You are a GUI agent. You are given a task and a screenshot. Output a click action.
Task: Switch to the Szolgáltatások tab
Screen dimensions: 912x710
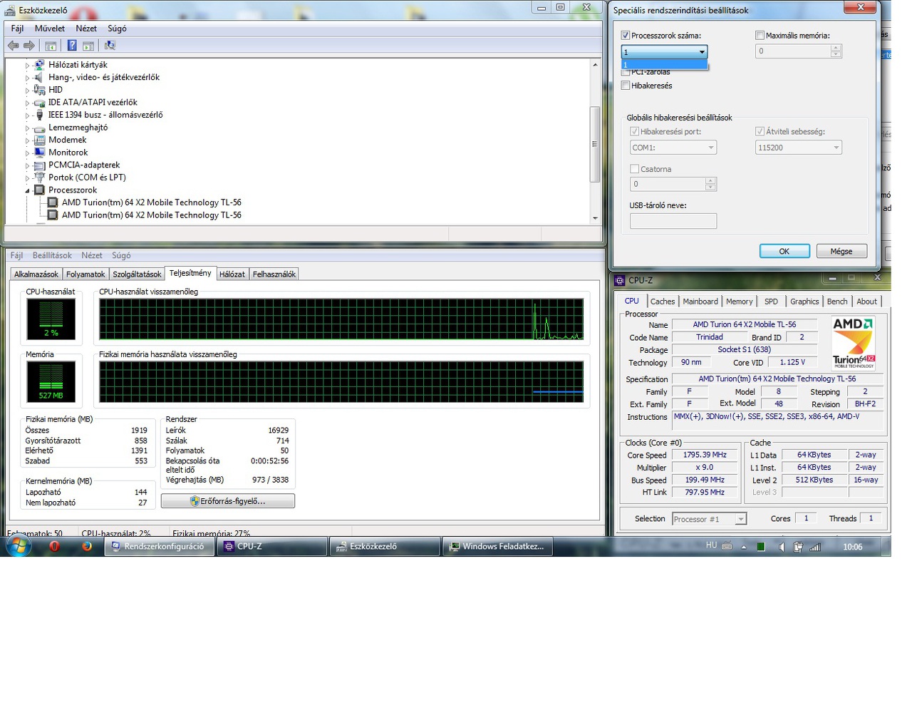(x=137, y=274)
